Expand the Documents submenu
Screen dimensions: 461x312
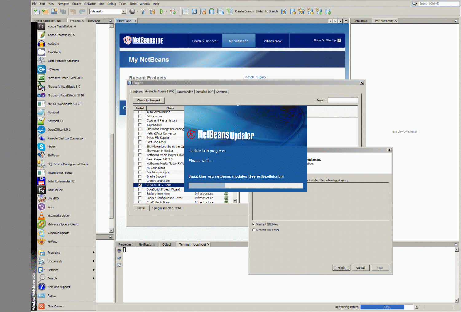pyautogui.click(x=66, y=261)
